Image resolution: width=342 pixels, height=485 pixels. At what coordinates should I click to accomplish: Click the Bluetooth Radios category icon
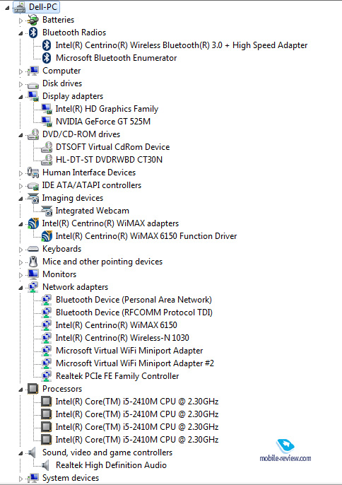(x=33, y=33)
